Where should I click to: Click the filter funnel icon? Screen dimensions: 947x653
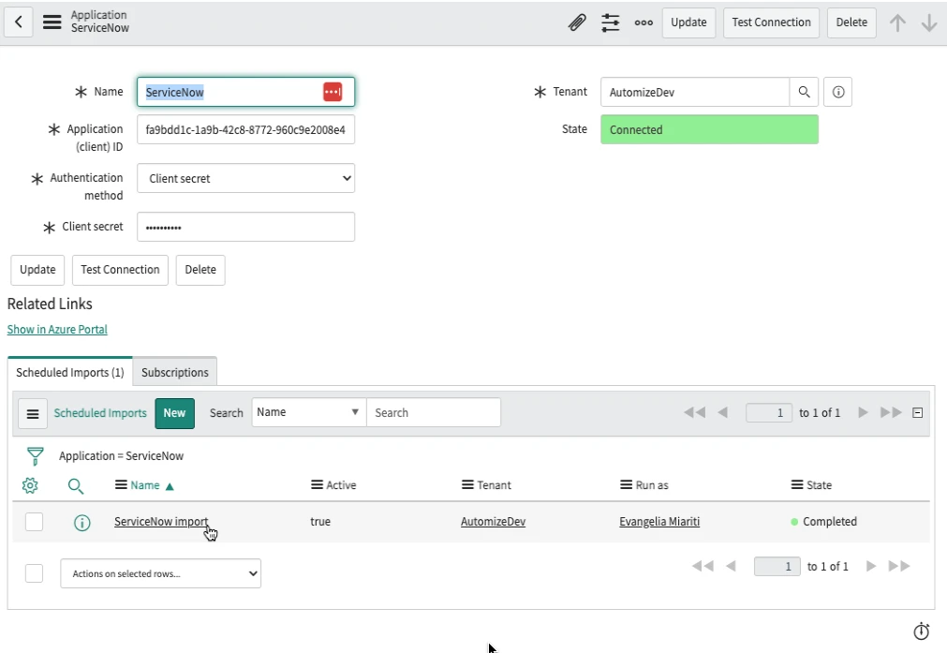click(x=36, y=456)
